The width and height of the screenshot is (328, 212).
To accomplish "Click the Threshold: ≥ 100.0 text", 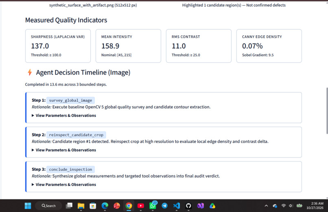I will tap(46, 55).
